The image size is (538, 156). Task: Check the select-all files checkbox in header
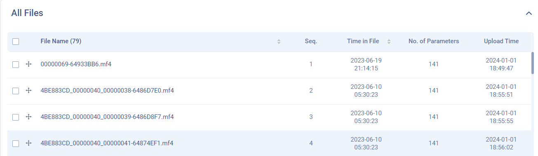(x=16, y=42)
